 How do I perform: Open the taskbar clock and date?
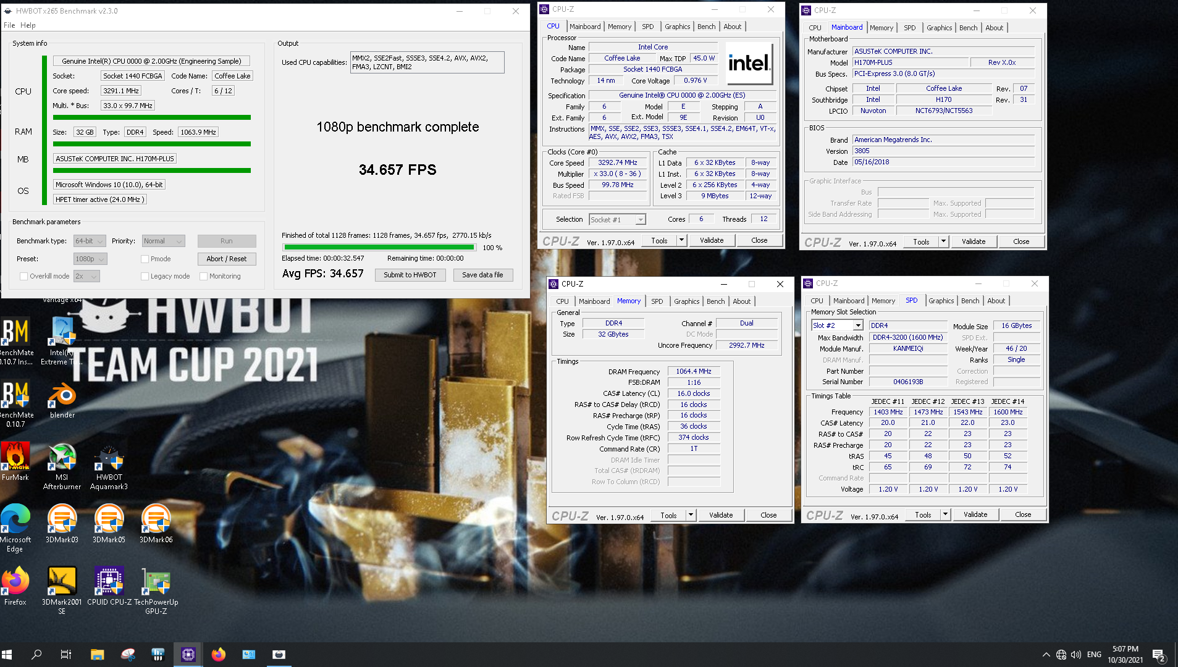coord(1125,655)
